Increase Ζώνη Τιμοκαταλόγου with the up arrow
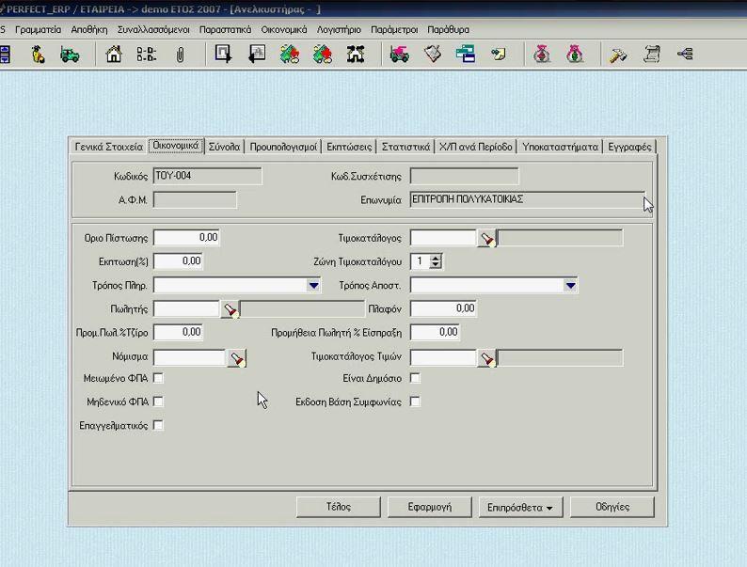747x567 pixels. pyautogui.click(x=436, y=258)
